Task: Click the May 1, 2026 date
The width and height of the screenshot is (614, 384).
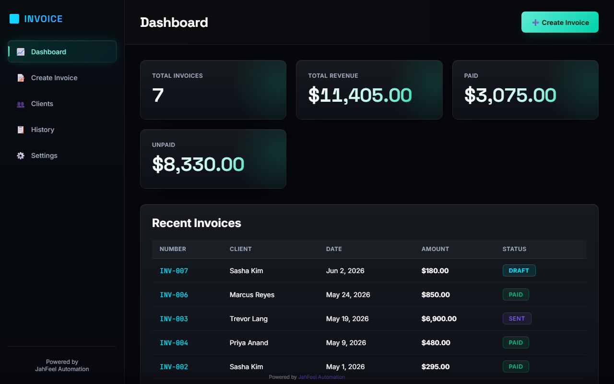Action: click(x=345, y=367)
